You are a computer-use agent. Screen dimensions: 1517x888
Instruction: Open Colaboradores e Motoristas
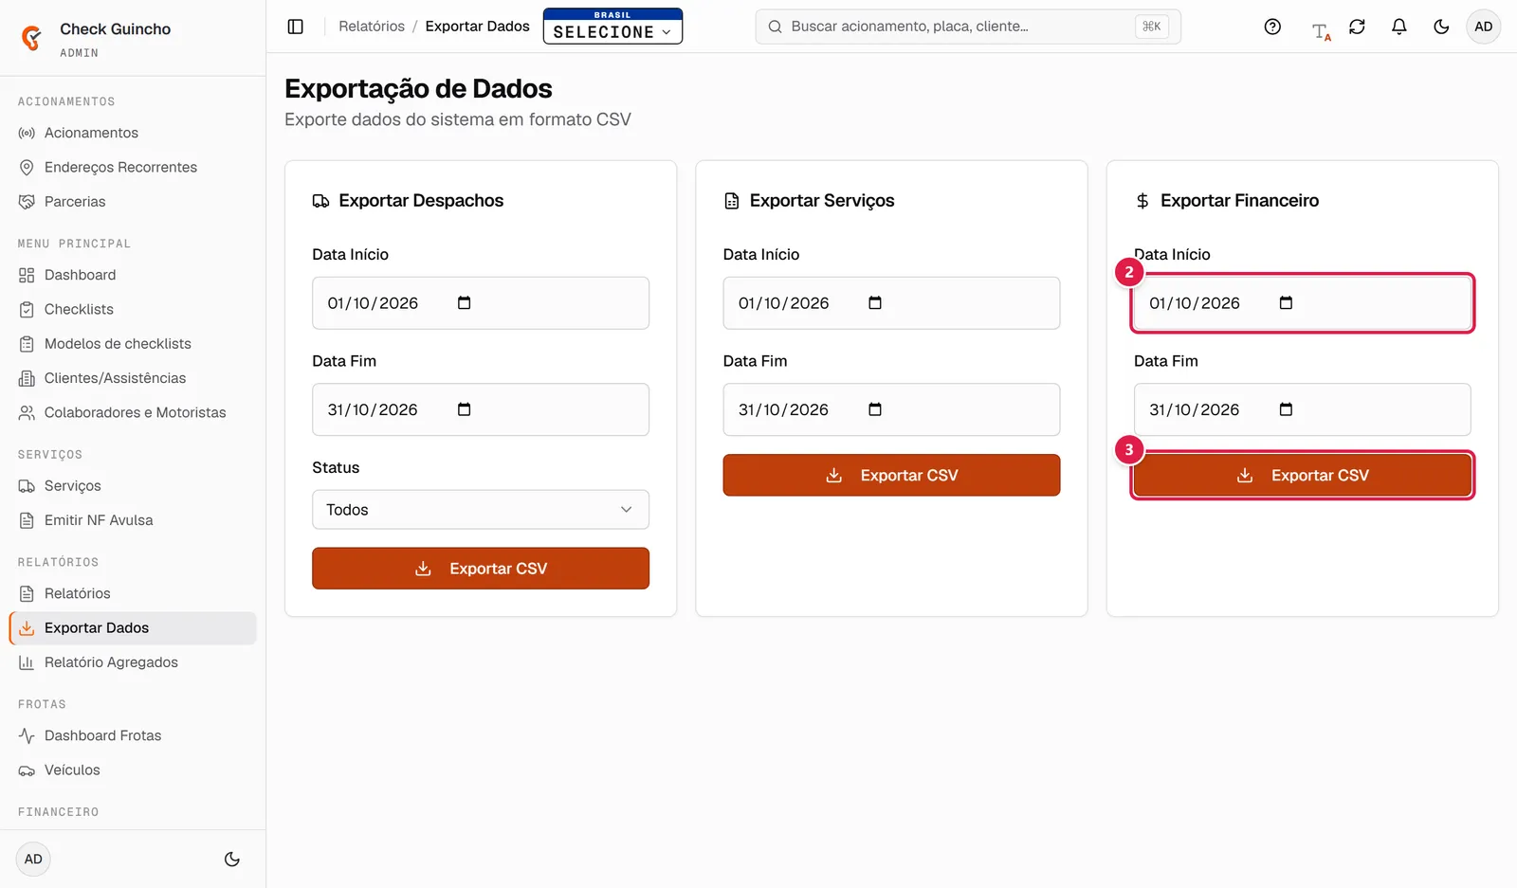(x=133, y=412)
